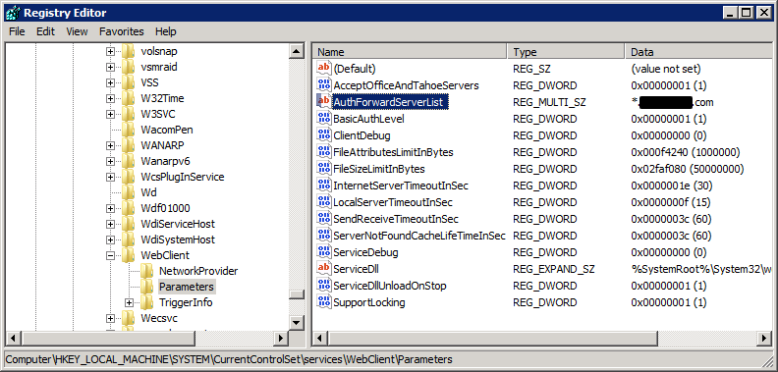Open the Help menu
Viewport: 778px width, 372px height.
(166, 31)
